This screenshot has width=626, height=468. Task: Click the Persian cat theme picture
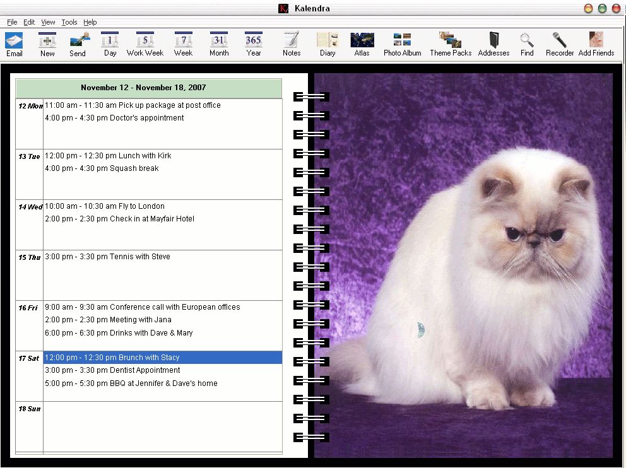click(x=463, y=266)
